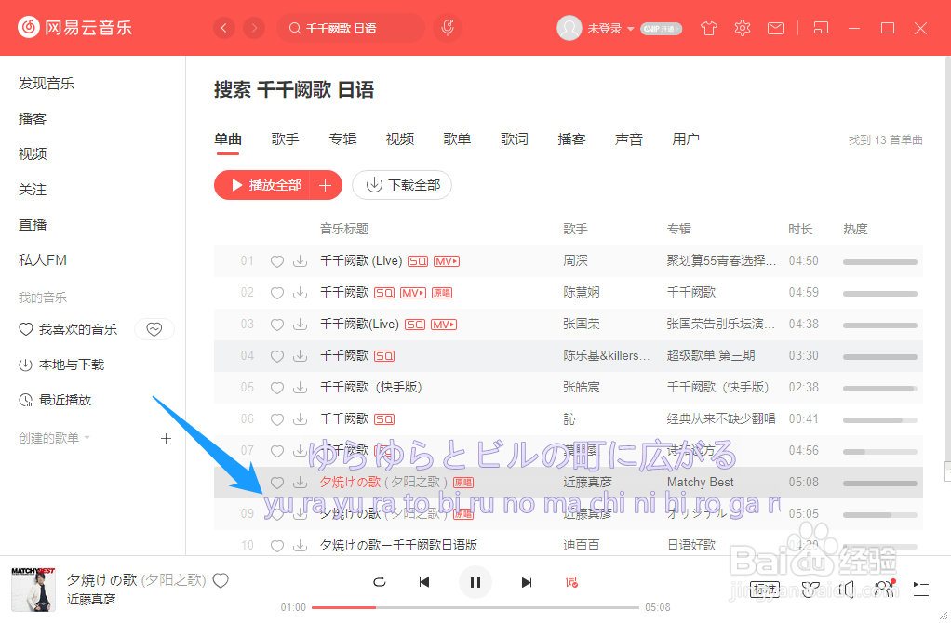Like song 01 千千阙歌 (Live) by 周深
The image size is (951, 623).
tap(277, 261)
